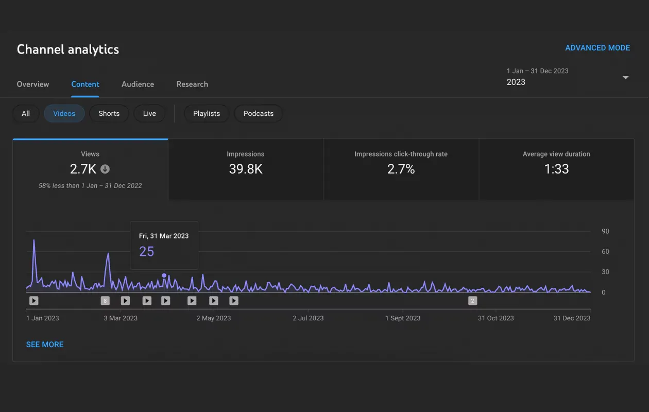This screenshot has height=412, width=649.
Task: Switch to the Overview tab
Action: [33, 84]
